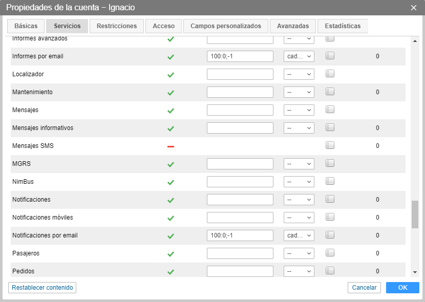Click the info icon for Notificaciones por email
The image size is (425, 302).
[330, 235]
